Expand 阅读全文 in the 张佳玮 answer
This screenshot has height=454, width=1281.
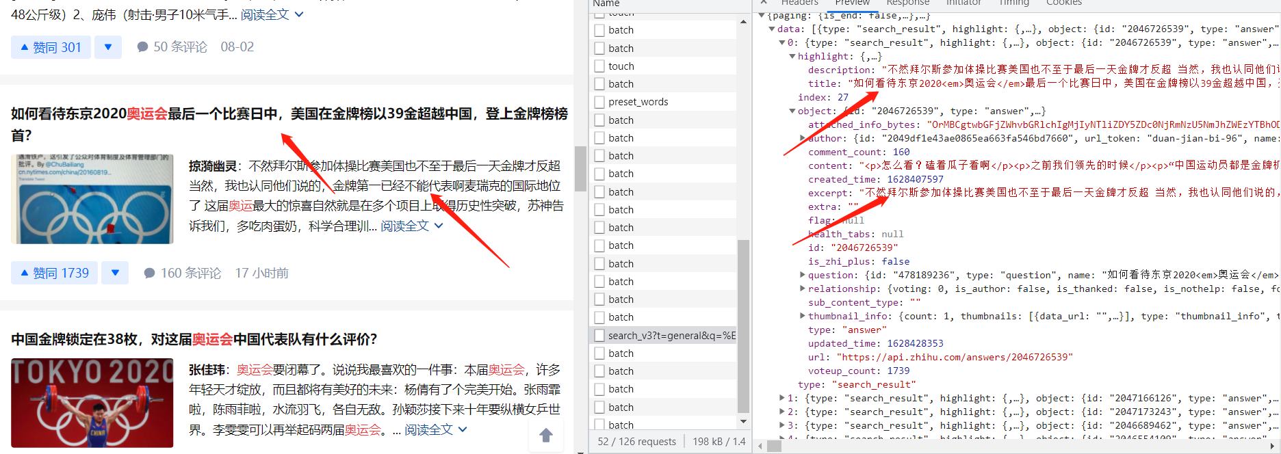click(x=436, y=429)
